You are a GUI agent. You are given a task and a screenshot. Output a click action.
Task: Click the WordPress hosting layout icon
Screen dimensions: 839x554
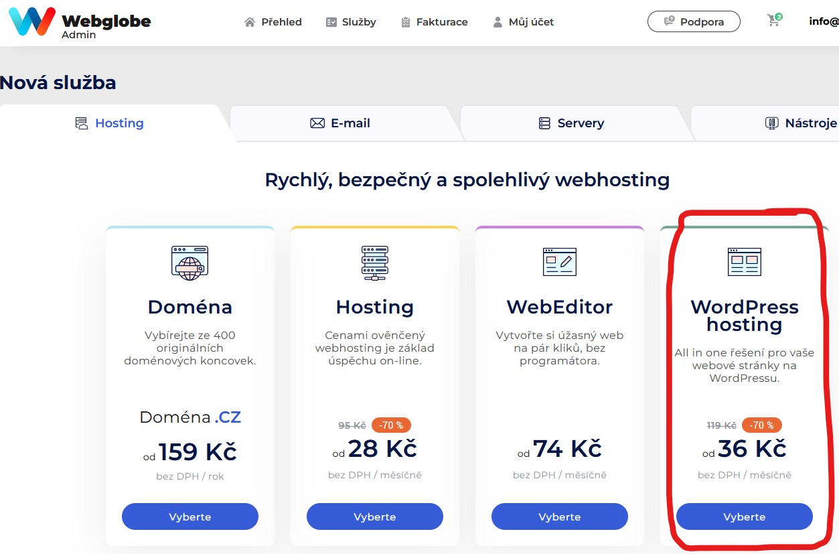click(x=744, y=262)
